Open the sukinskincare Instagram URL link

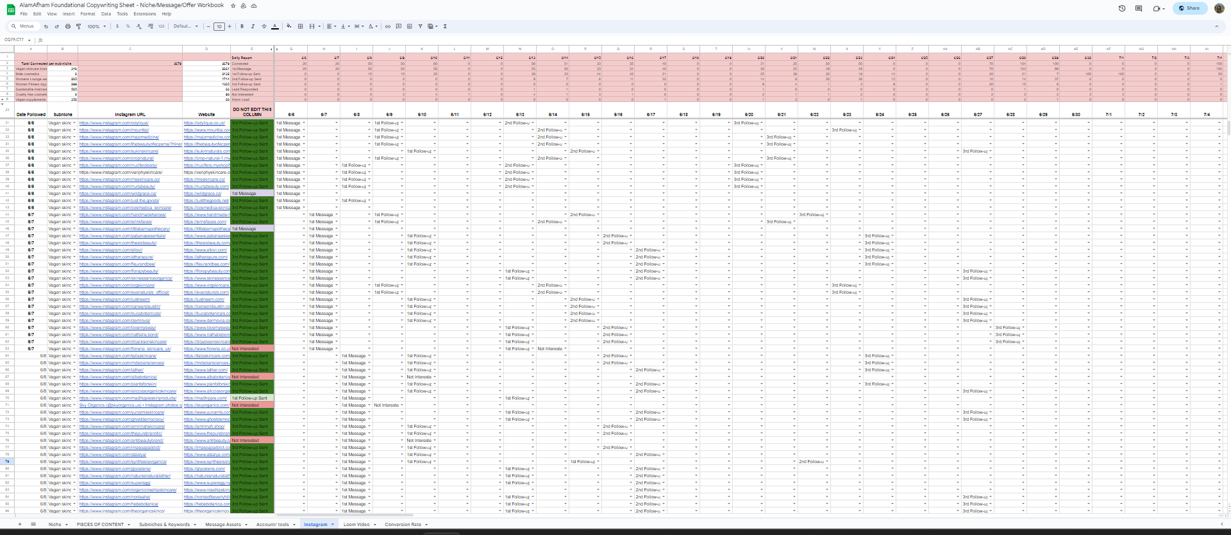click(x=119, y=151)
